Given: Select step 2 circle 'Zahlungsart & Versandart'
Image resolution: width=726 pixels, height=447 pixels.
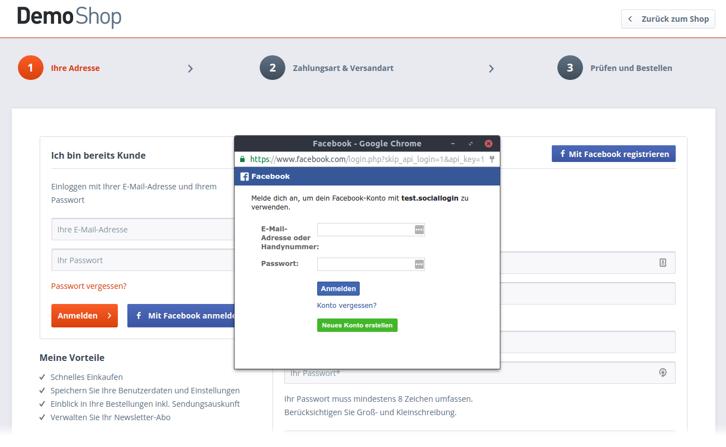Looking at the screenshot, I should [x=273, y=68].
